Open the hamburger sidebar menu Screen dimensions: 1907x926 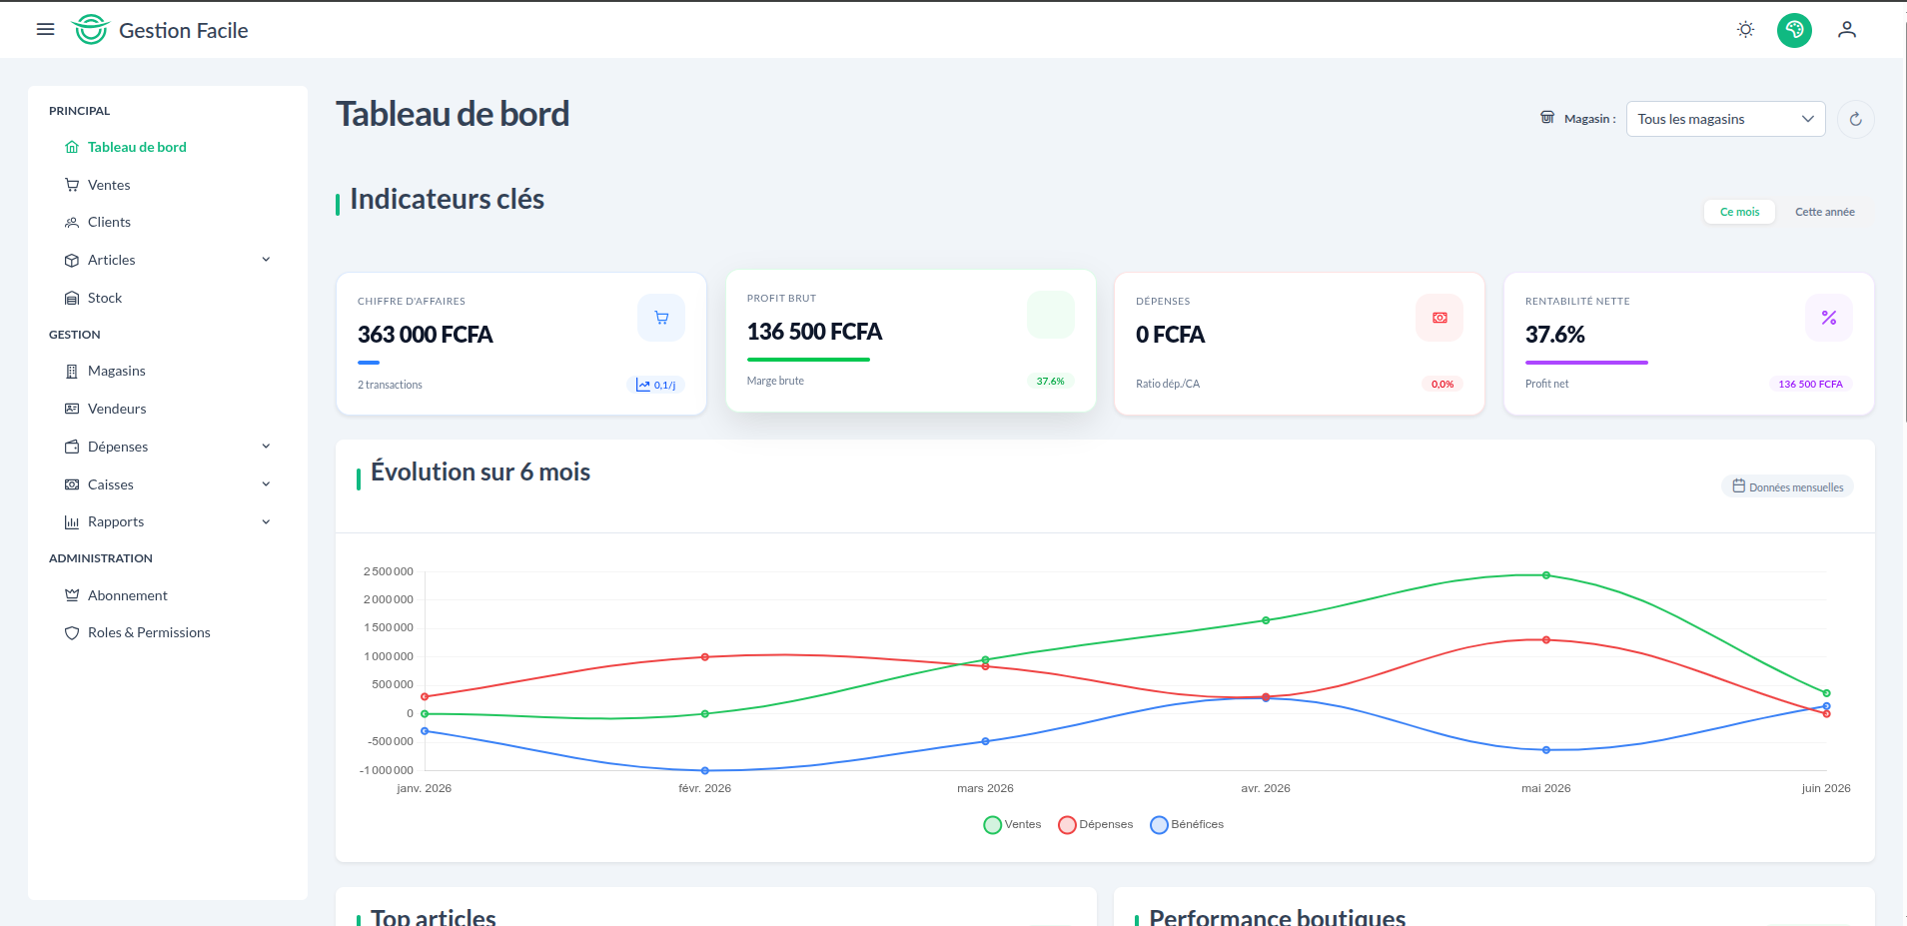[x=45, y=30]
